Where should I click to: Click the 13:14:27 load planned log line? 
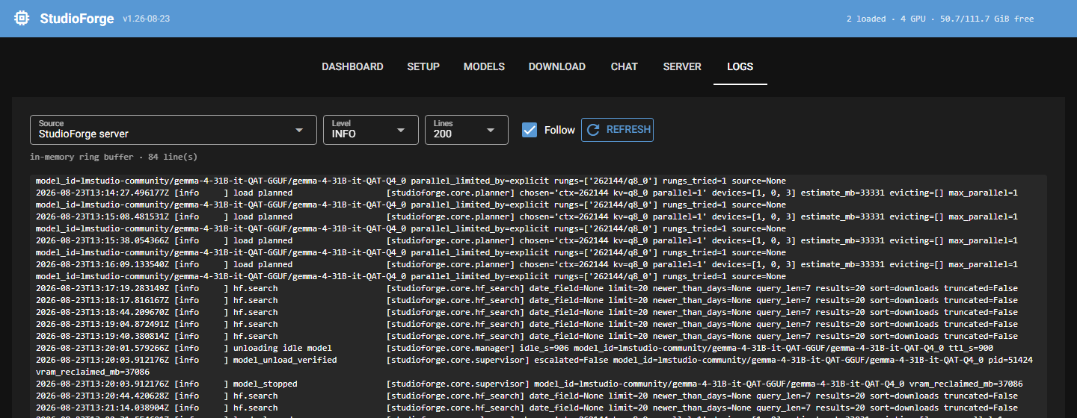click(527, 193)
